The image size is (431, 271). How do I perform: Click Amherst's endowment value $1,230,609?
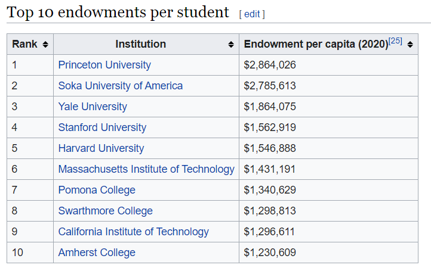(270, 253)
